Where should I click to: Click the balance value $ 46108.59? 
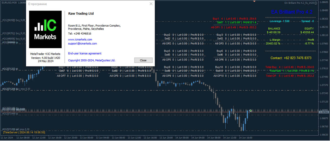point(273,32)
